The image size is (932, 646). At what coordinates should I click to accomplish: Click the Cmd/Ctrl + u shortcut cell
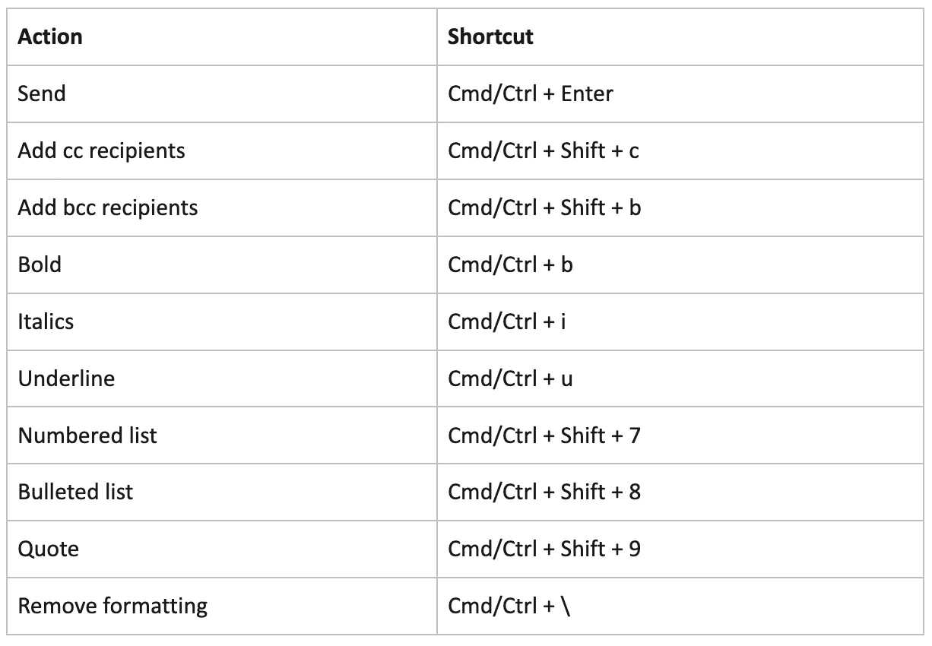[510, 378]
